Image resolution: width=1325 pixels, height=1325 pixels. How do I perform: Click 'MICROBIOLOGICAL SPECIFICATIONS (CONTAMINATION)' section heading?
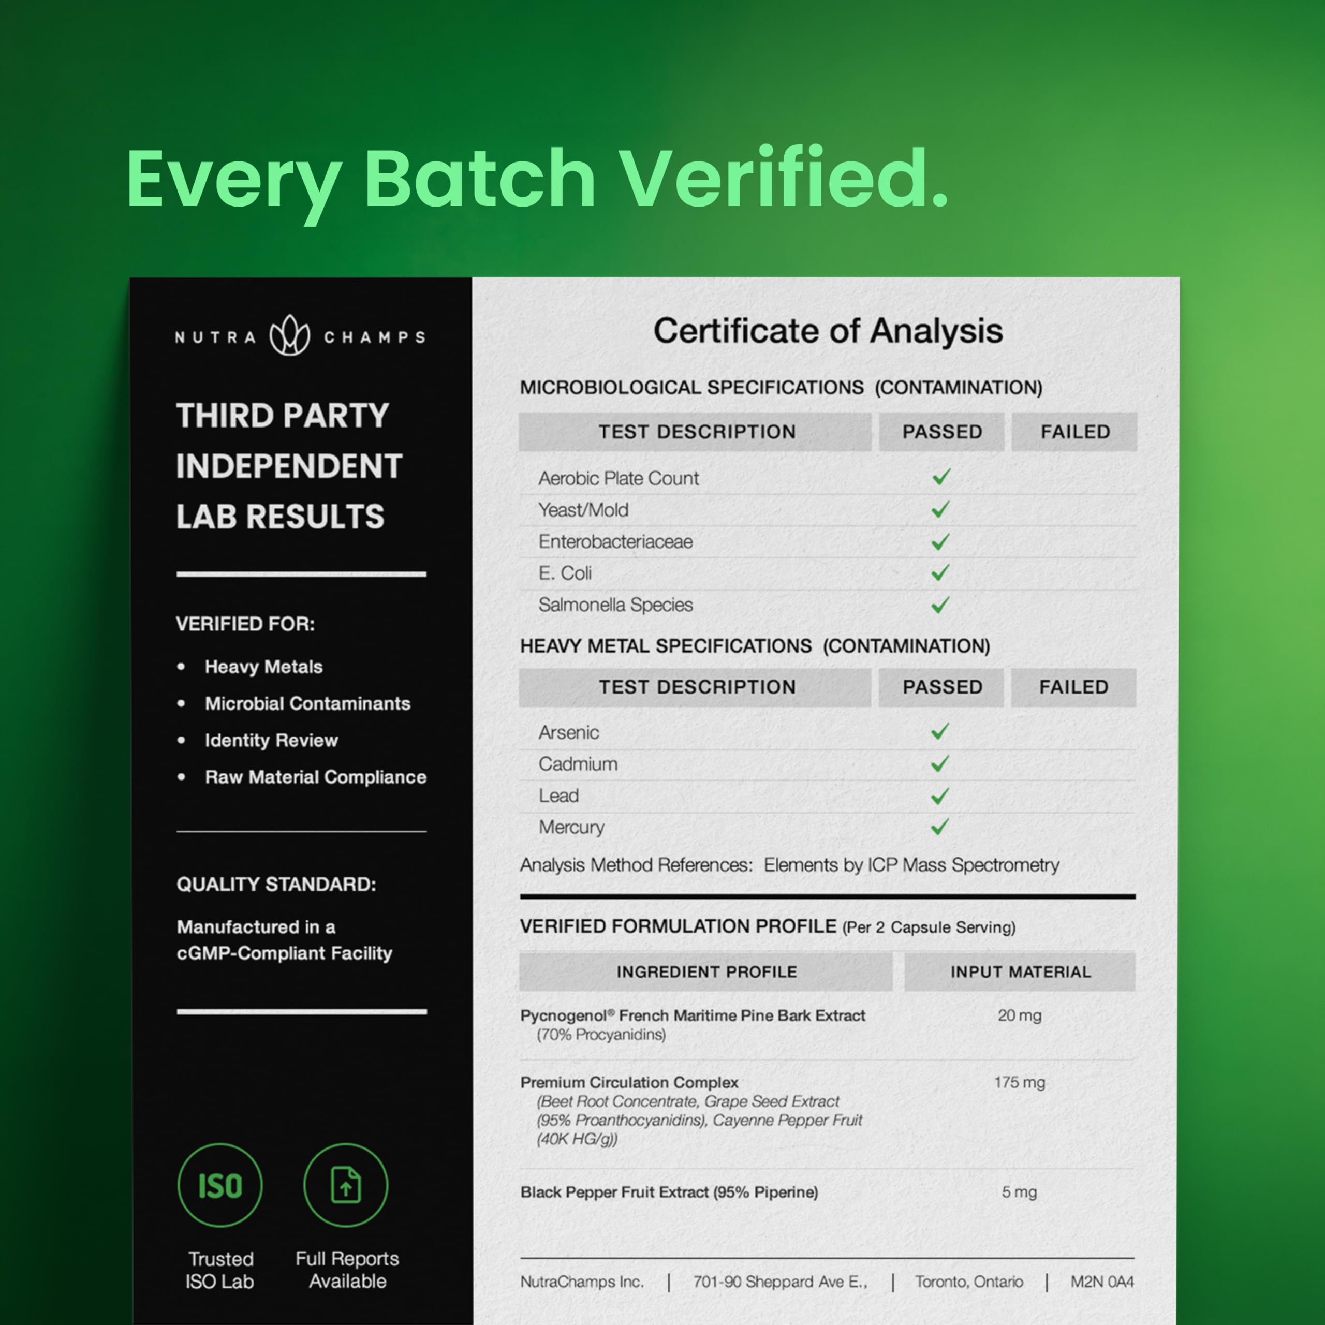point(781,388)
